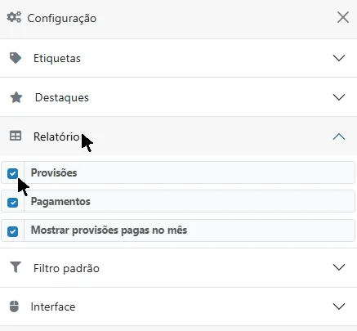Screen dimensions: 357x331
Task: Click the Relatório table icon
Action: pyautogui.click(x=16, y=136)
